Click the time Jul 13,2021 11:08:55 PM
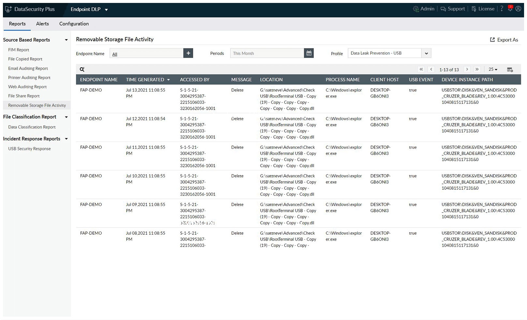This screenshot has width=527, height=320. [x=145, y=93]
